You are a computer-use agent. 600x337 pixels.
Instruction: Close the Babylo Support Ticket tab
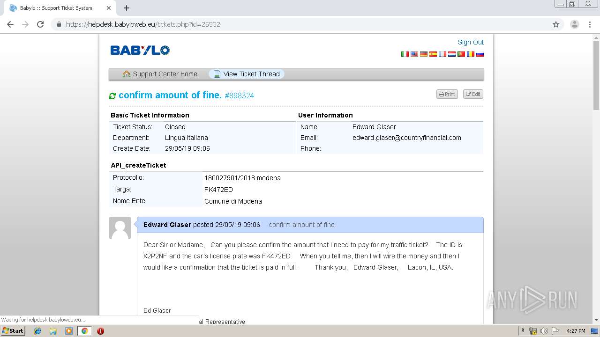109,8
